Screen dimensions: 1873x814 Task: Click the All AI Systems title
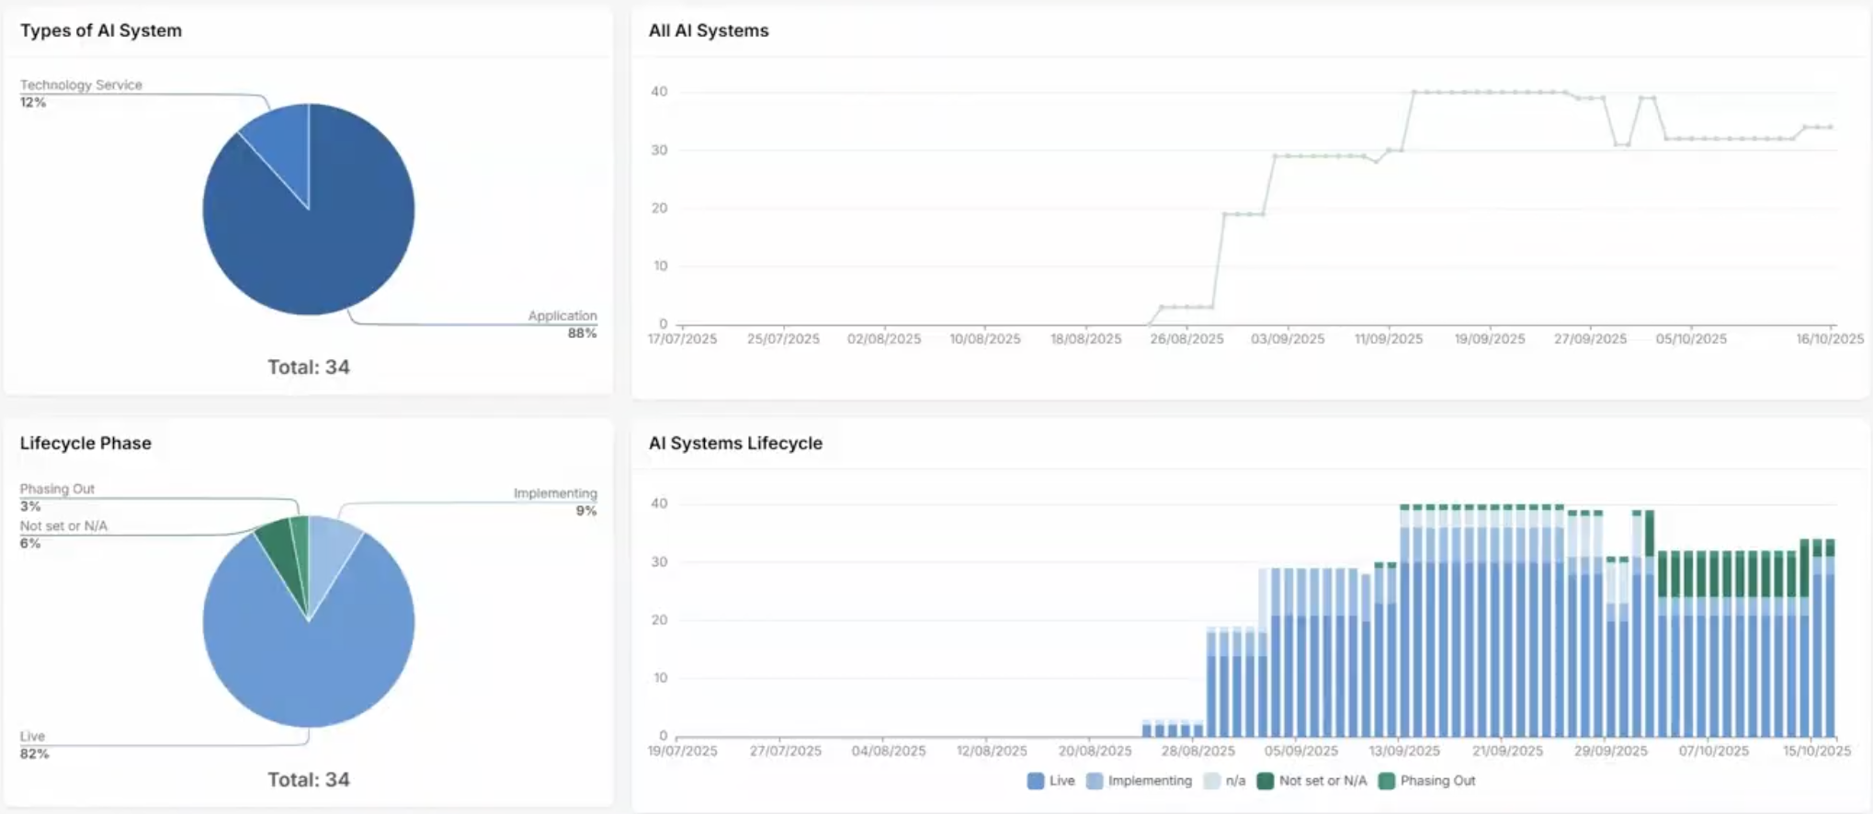point(709,30)
